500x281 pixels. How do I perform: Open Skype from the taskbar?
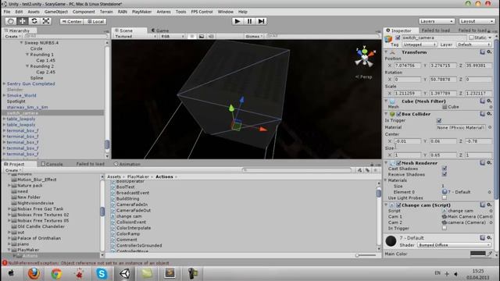[102, 273]
